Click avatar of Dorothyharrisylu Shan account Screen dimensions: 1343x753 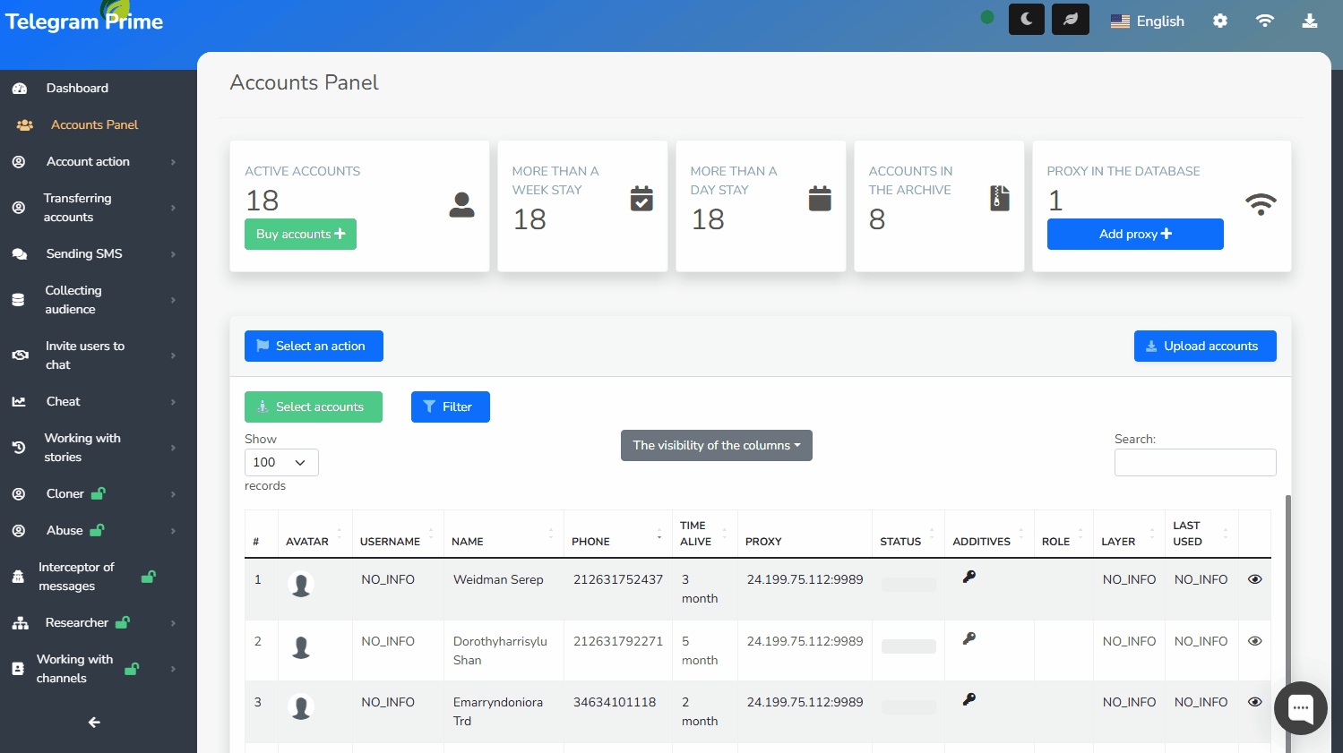point(301,647)
